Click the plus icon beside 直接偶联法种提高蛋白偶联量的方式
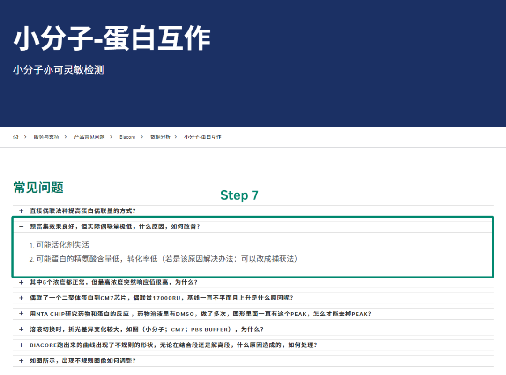This screenshot has width=506, height=375. pos(21,211)
